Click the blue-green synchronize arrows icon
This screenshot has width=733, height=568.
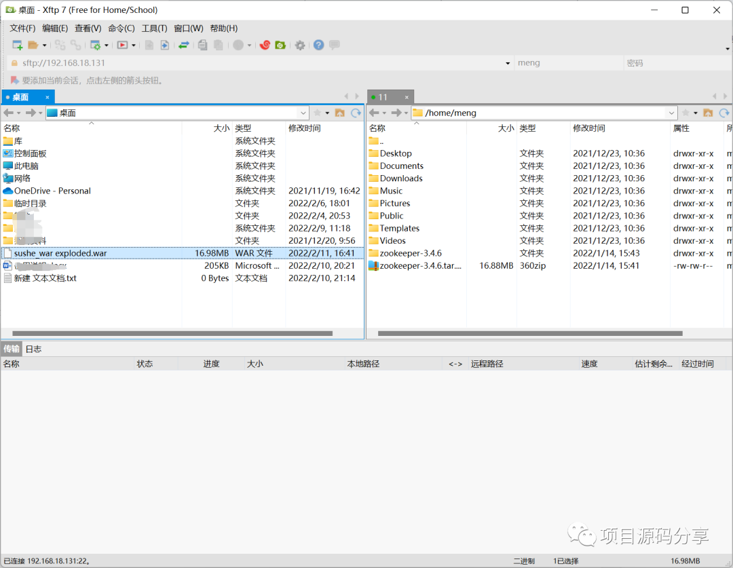184,45
